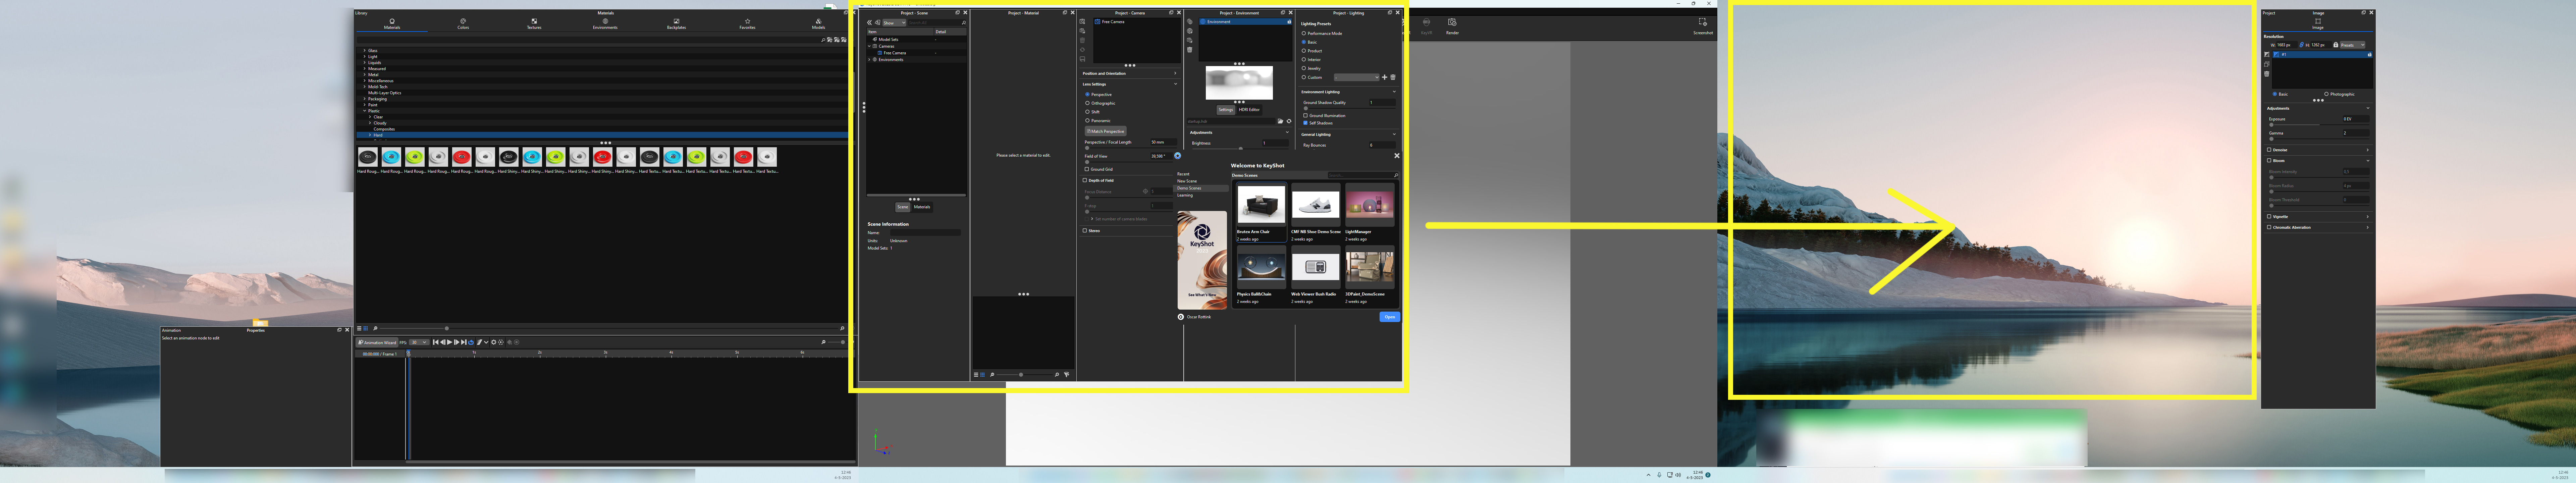
Task: Click the Open button in welcome dialog
Action: [x=1390, y=317]
